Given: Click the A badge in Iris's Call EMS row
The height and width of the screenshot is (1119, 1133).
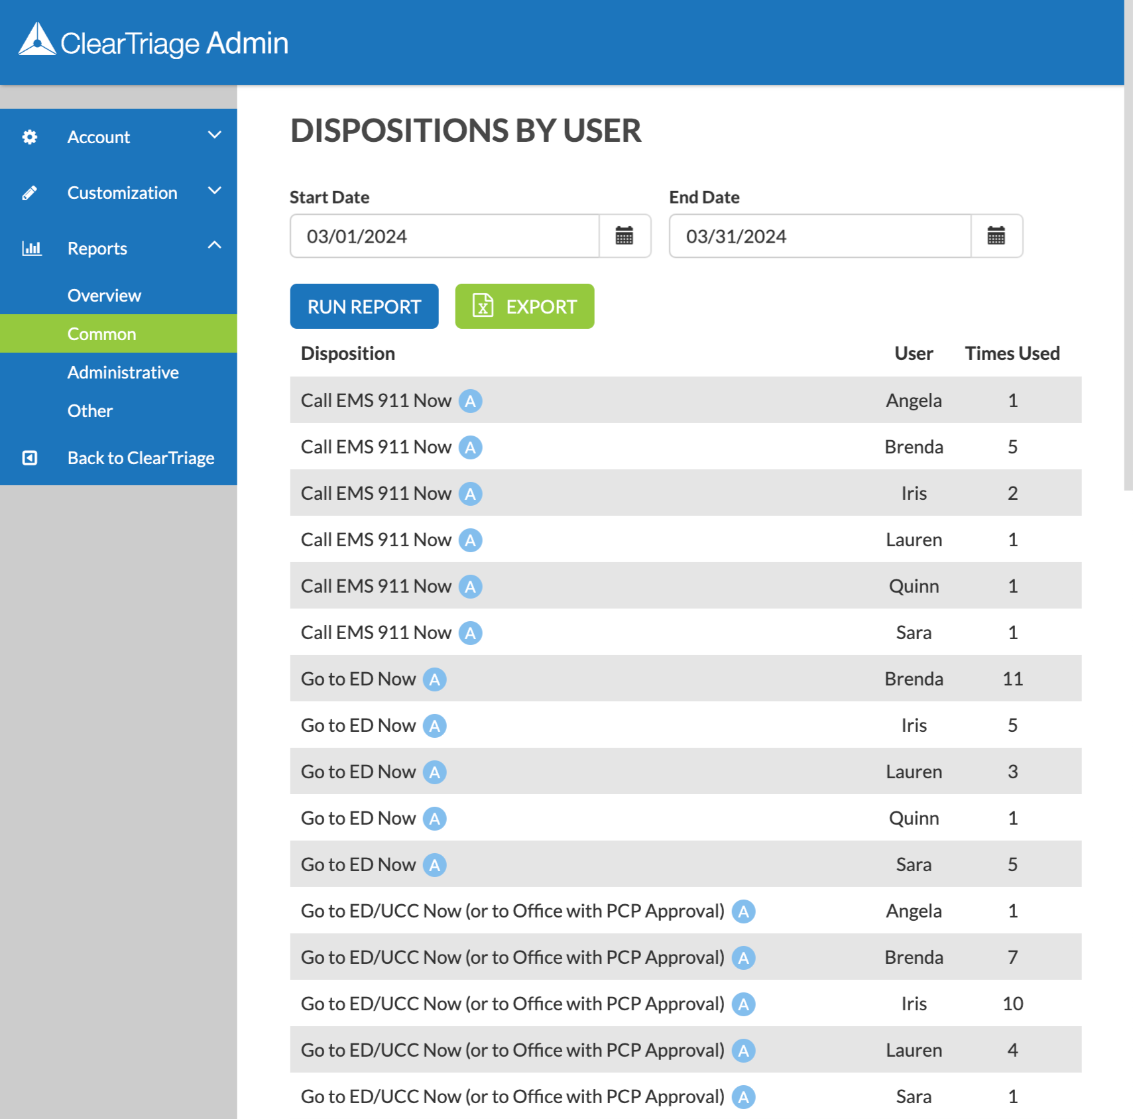Looking at the screenshot, I should click(x=471, y=494).
